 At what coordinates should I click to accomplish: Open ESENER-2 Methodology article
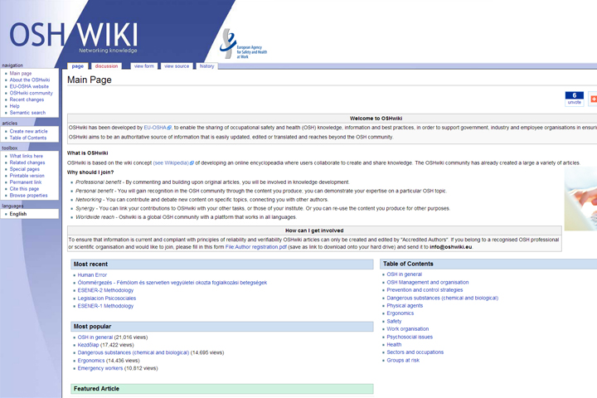(x=105, y=290)
